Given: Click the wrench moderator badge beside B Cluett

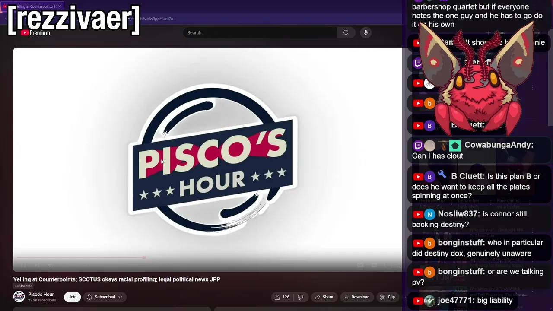Looking at the screenshot, I should (x=442, y=174).
